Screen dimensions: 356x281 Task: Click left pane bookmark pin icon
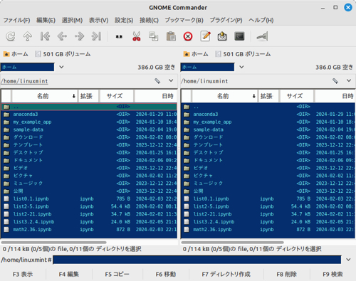point(157,81)
